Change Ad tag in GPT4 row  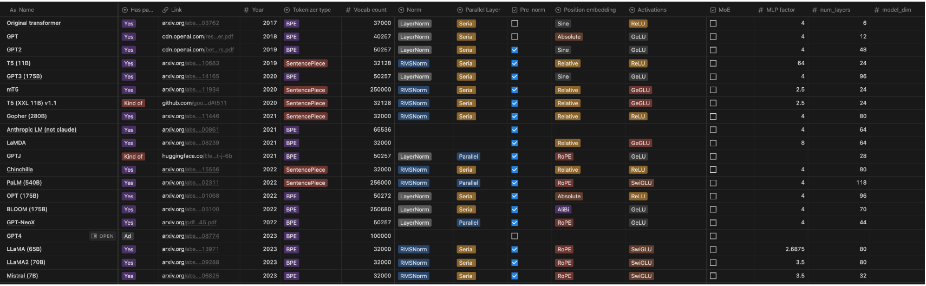click(128, 236)
